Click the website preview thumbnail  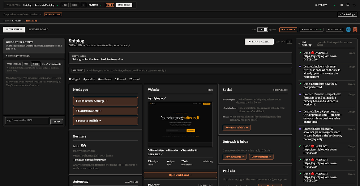180,124
